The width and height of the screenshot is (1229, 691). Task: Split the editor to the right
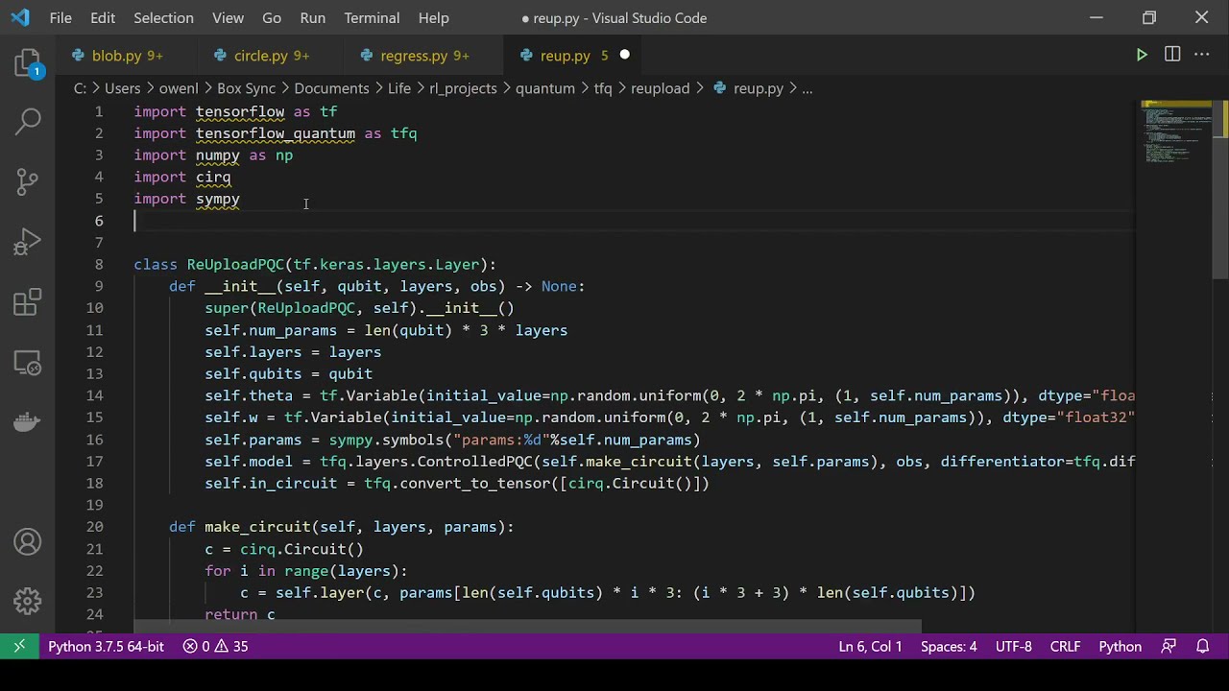1172,55
